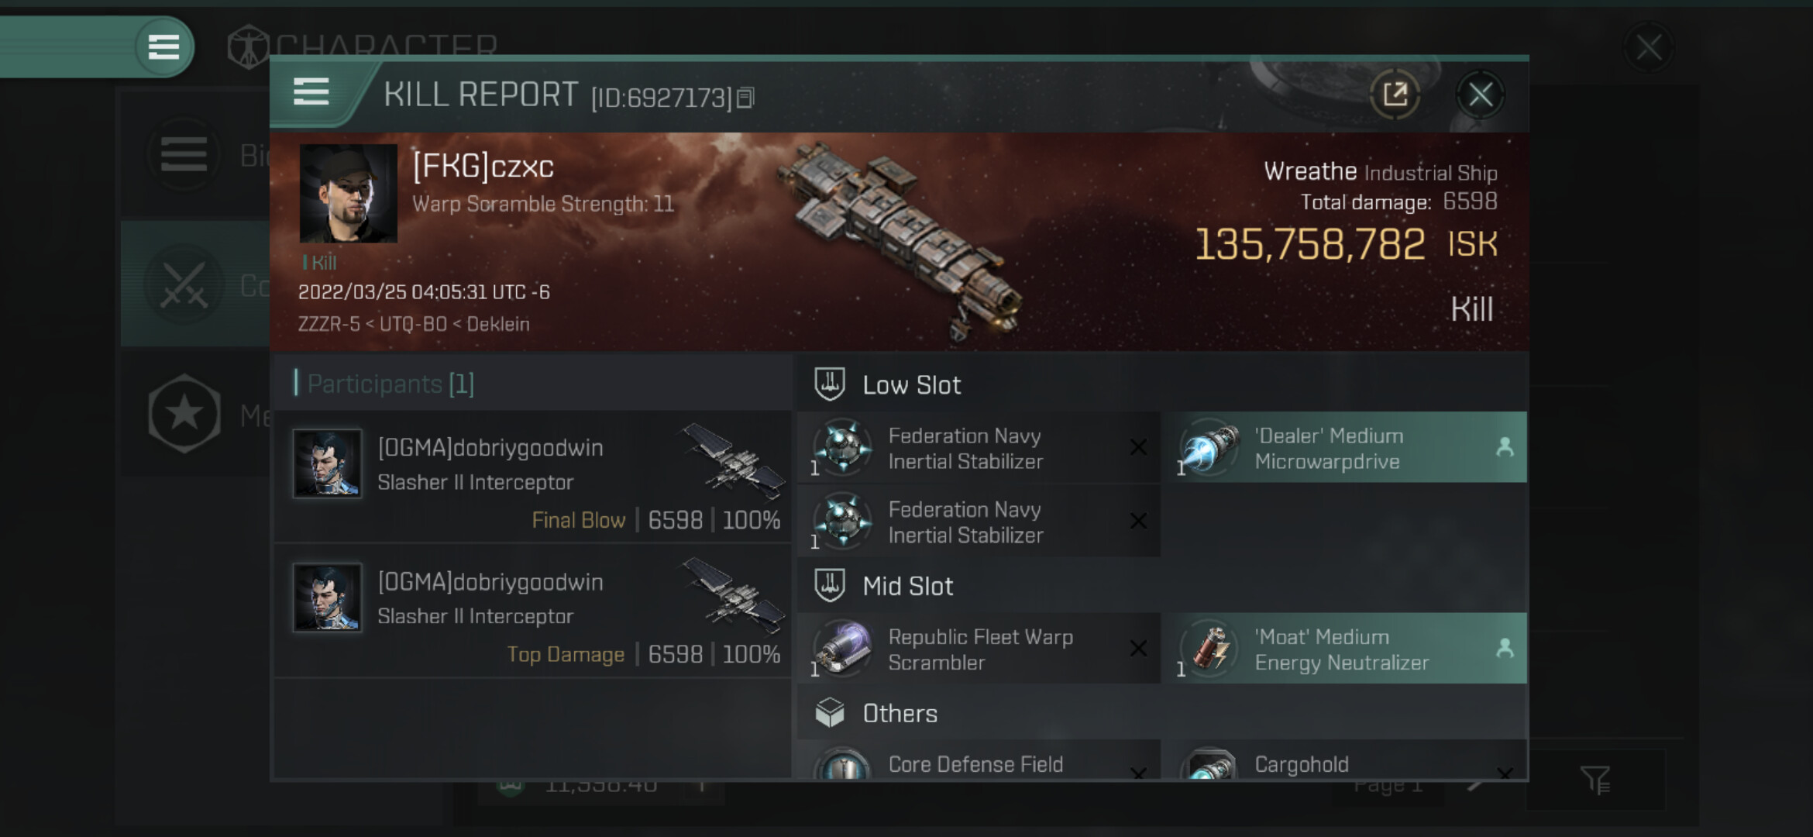Viewport: 1813px width, 837px height.
Task: Tap the Republic Fleet Warp Scrambler icon
Action: point(843,648)
